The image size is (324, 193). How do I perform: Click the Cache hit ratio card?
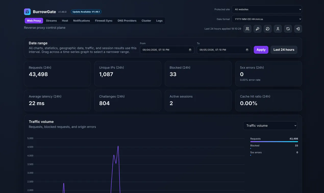point(269,101)
